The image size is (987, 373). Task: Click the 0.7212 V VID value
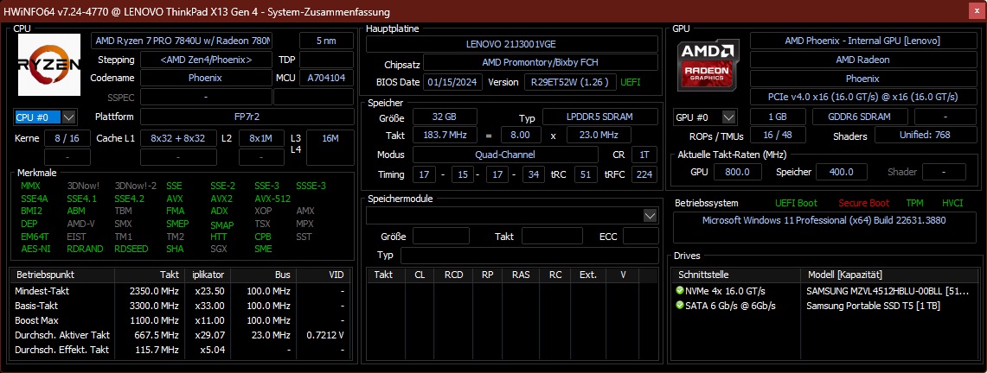click(325, 335)
